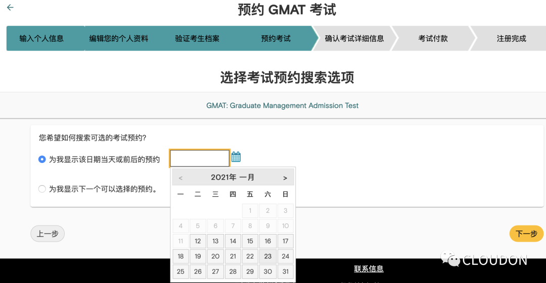Image resolution: width=546 pixels, height=283 pixels.
Task: Pick January 25 in the calendar
Action: [180, 271]
